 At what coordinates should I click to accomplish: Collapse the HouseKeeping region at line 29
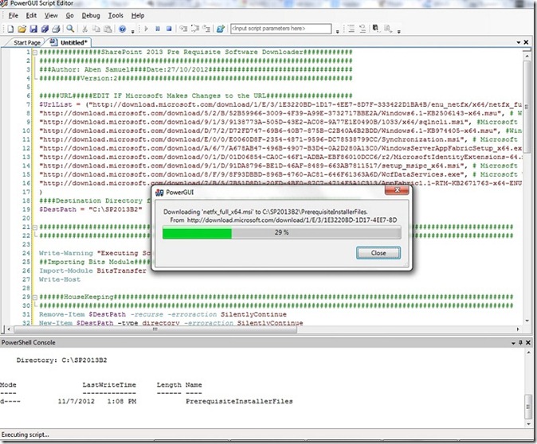(35, 297)
